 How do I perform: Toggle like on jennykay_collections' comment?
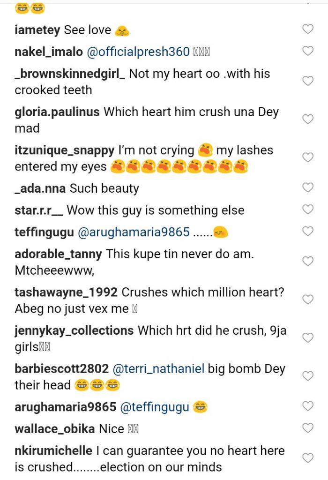307,337
